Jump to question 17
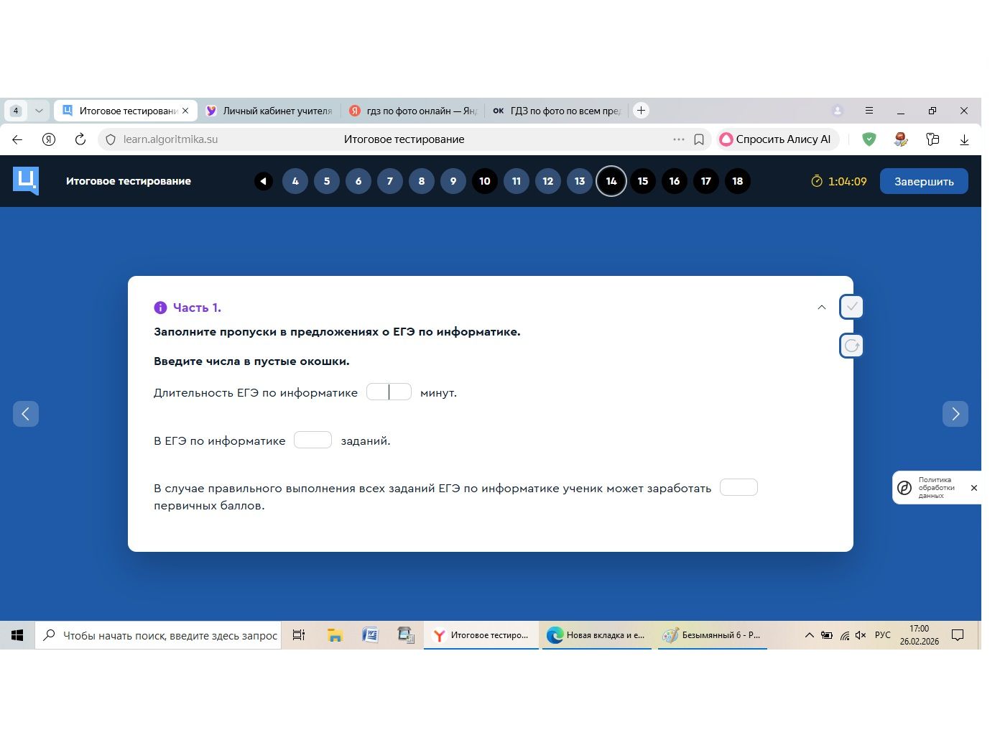1000x748 pixels. (706, 181)
